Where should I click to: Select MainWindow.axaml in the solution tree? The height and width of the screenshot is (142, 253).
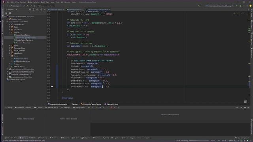[23, 61]
